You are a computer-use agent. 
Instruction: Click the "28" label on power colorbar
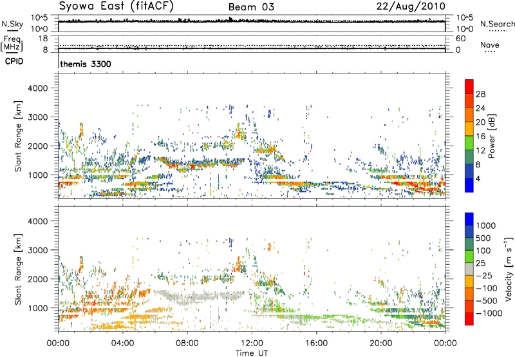pos(480,94)
